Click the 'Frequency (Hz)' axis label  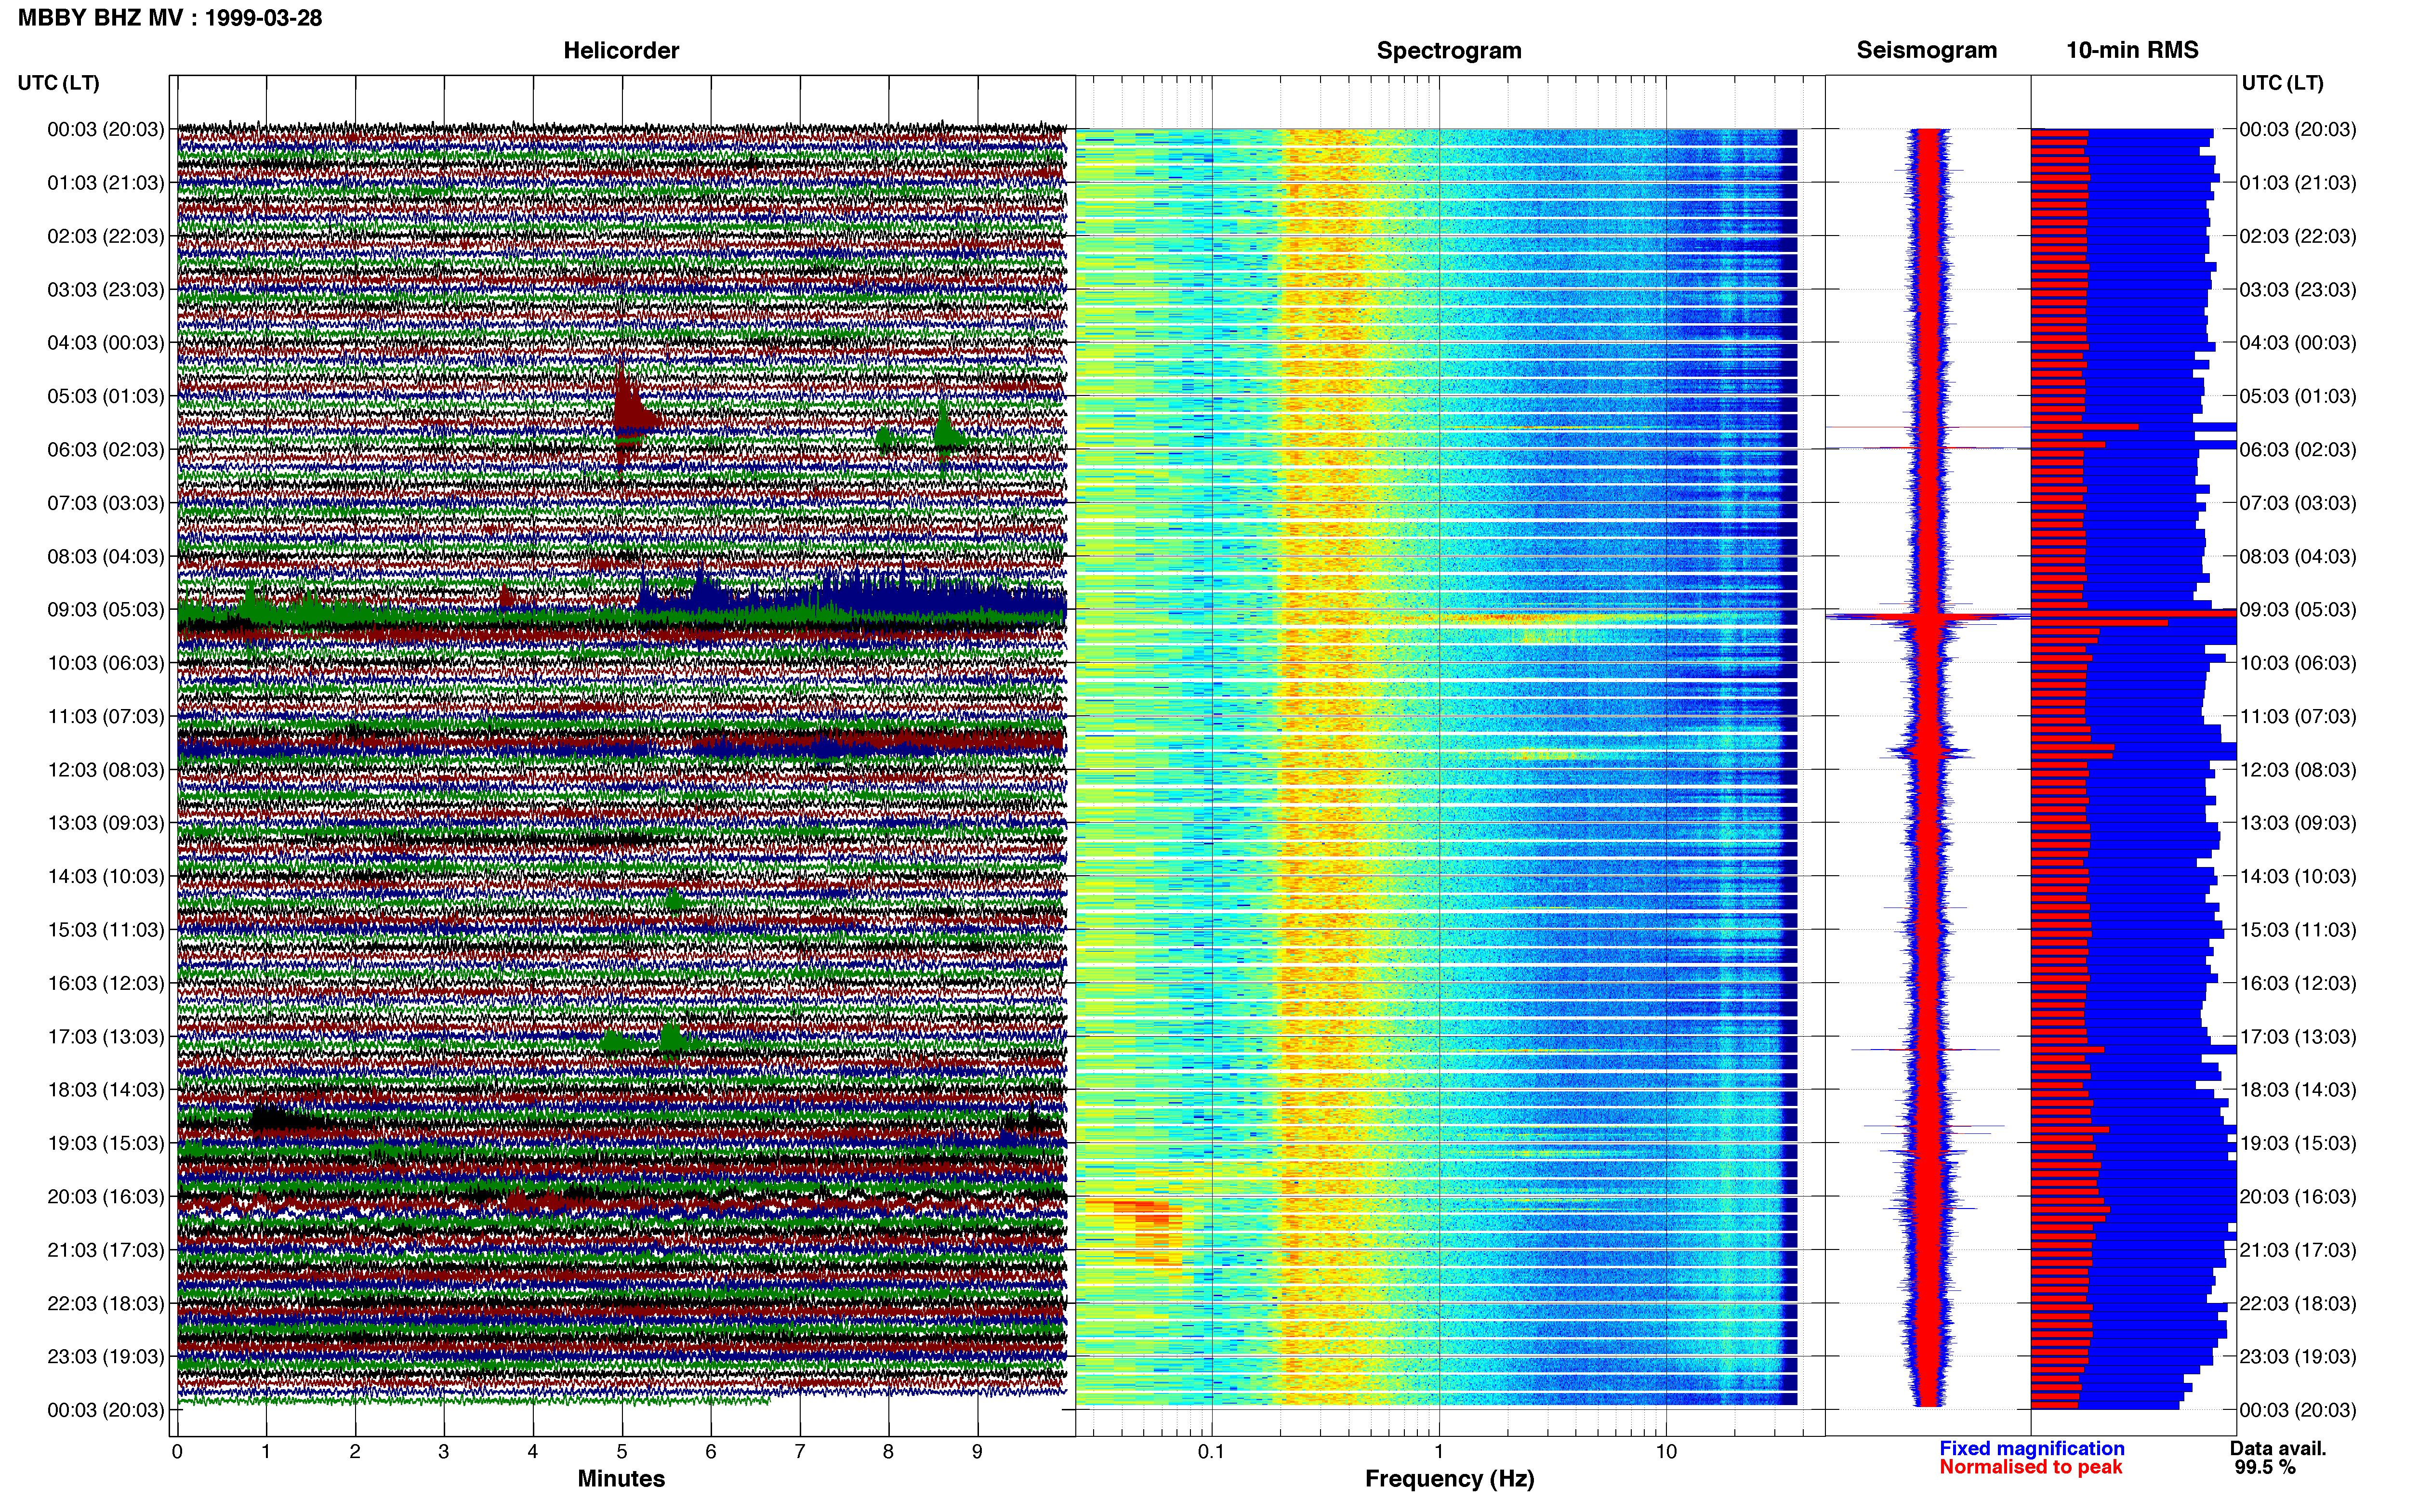pos(1449,1478)
